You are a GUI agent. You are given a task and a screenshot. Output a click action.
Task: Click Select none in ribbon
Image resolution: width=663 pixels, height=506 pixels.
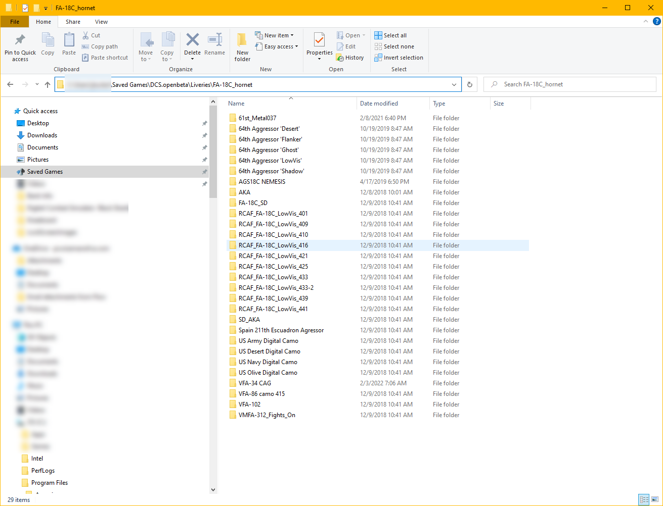click(394, 46)
